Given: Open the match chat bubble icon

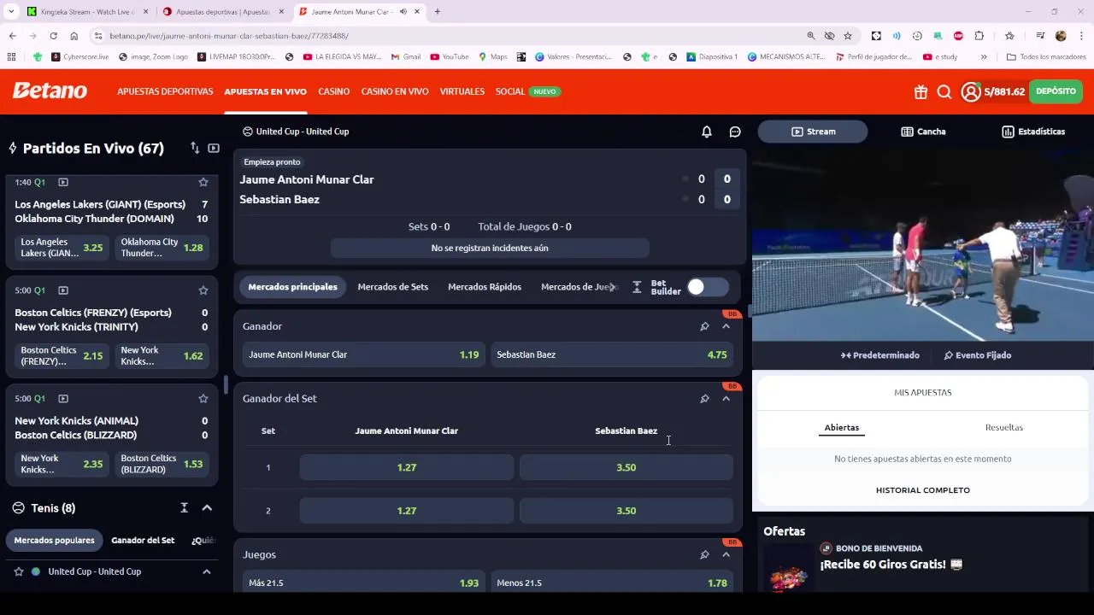Looking at the screenshot, I should pyautogui.click(x=735, y=132).
